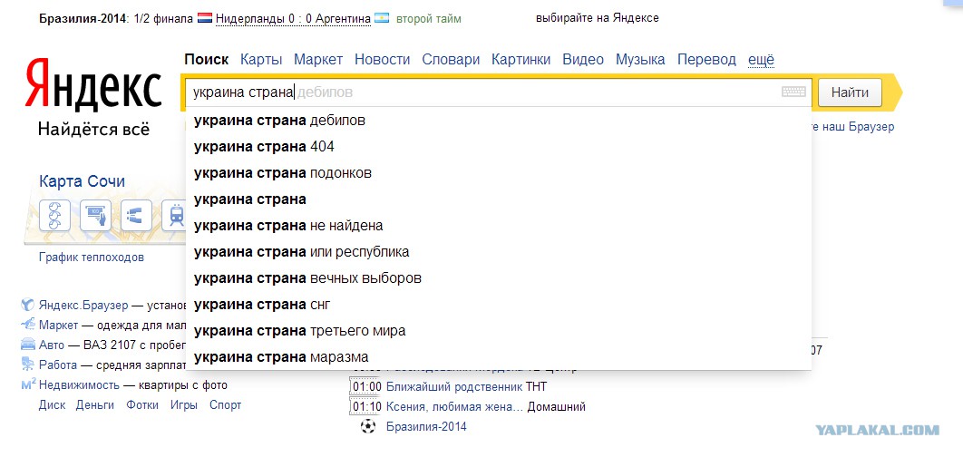Image resolution: width=963 pixels, height=457 pixels.
Task: Choose suggestion 'украина страна снг'
Action: [498, 305]
